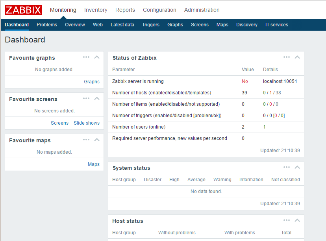Click the Warning column header
This screenshot has height=241, width=326.
click(222, 180)
